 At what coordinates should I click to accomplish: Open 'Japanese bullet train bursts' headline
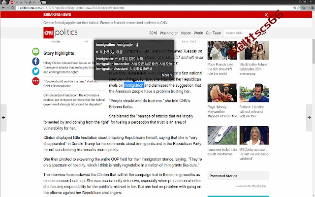(x=222, y=152)
